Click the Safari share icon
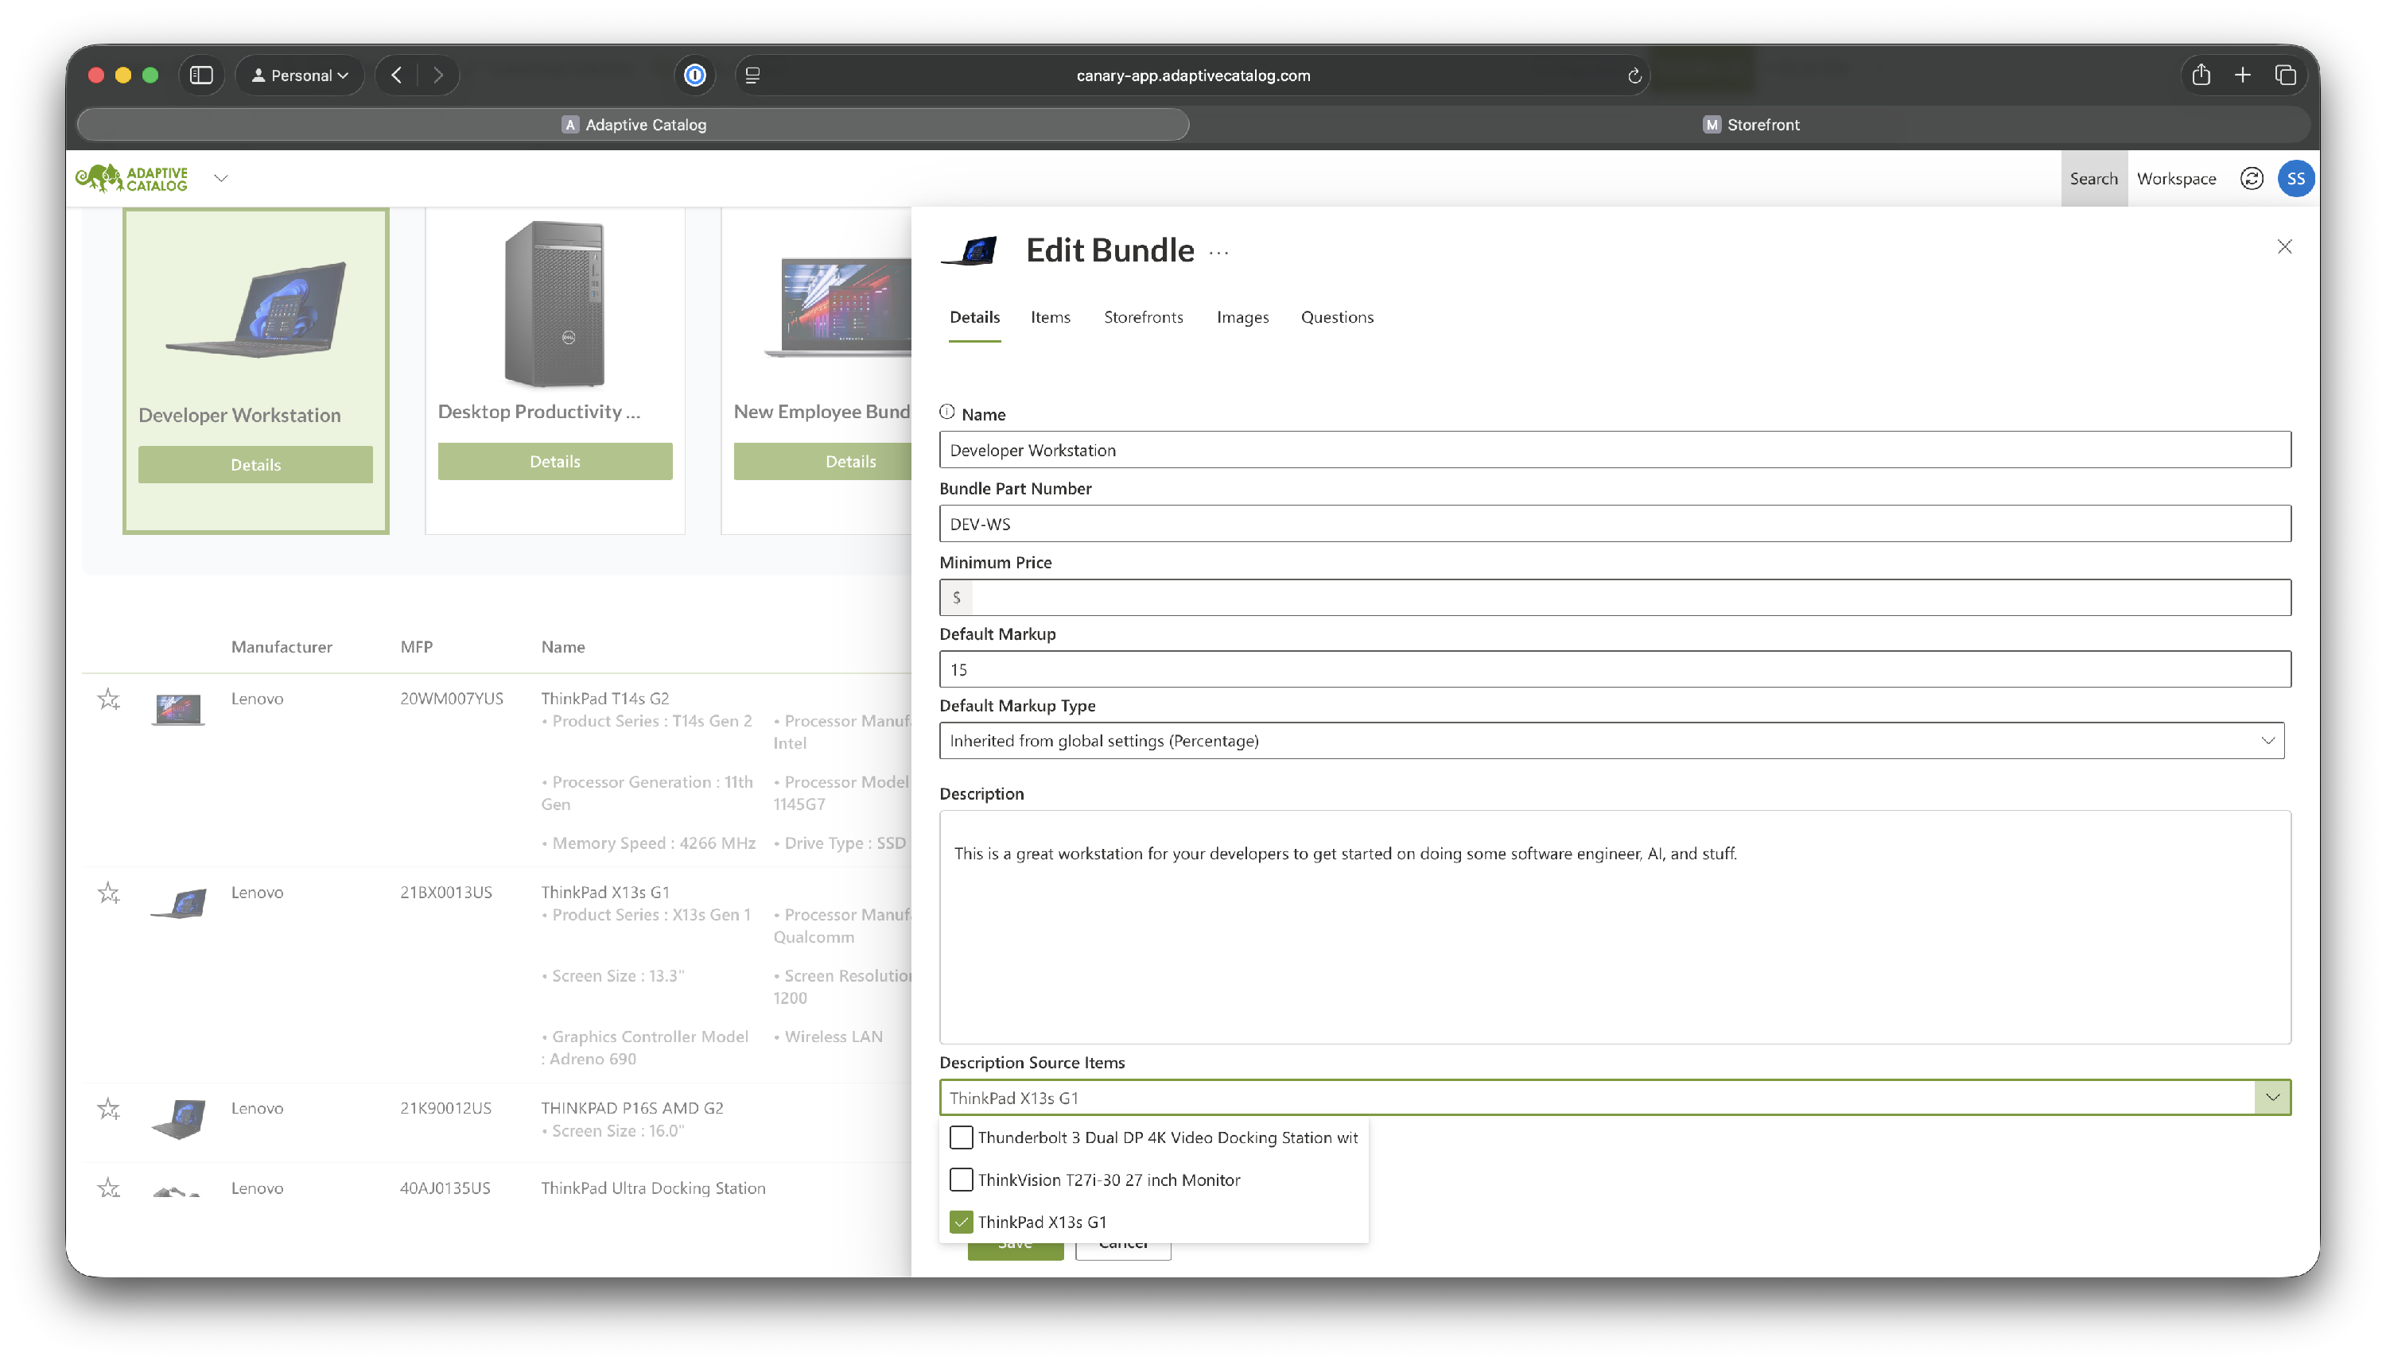This screenshot has height=1364, width=2386. pyautogui.click(x=2201, y=75)
